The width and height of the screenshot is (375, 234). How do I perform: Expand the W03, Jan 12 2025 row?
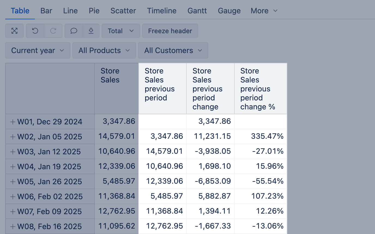click(13, 152)
